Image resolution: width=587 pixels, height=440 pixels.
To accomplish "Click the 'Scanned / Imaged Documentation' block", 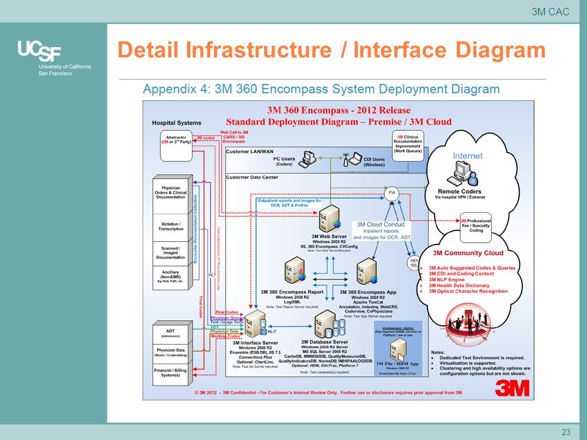I will click(171, 253).
